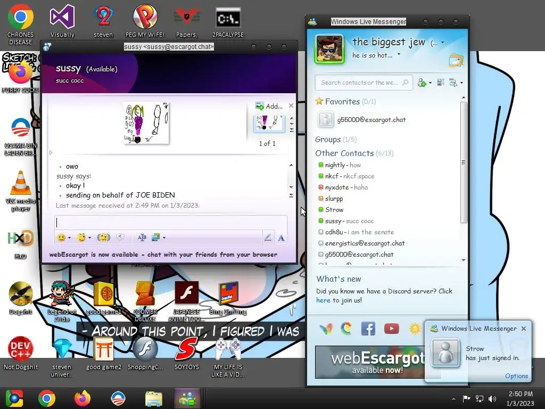Open the Add a contact dropdown arrow
The height and width of the screenshot is (409, 545).
click(x=430, y=83)
